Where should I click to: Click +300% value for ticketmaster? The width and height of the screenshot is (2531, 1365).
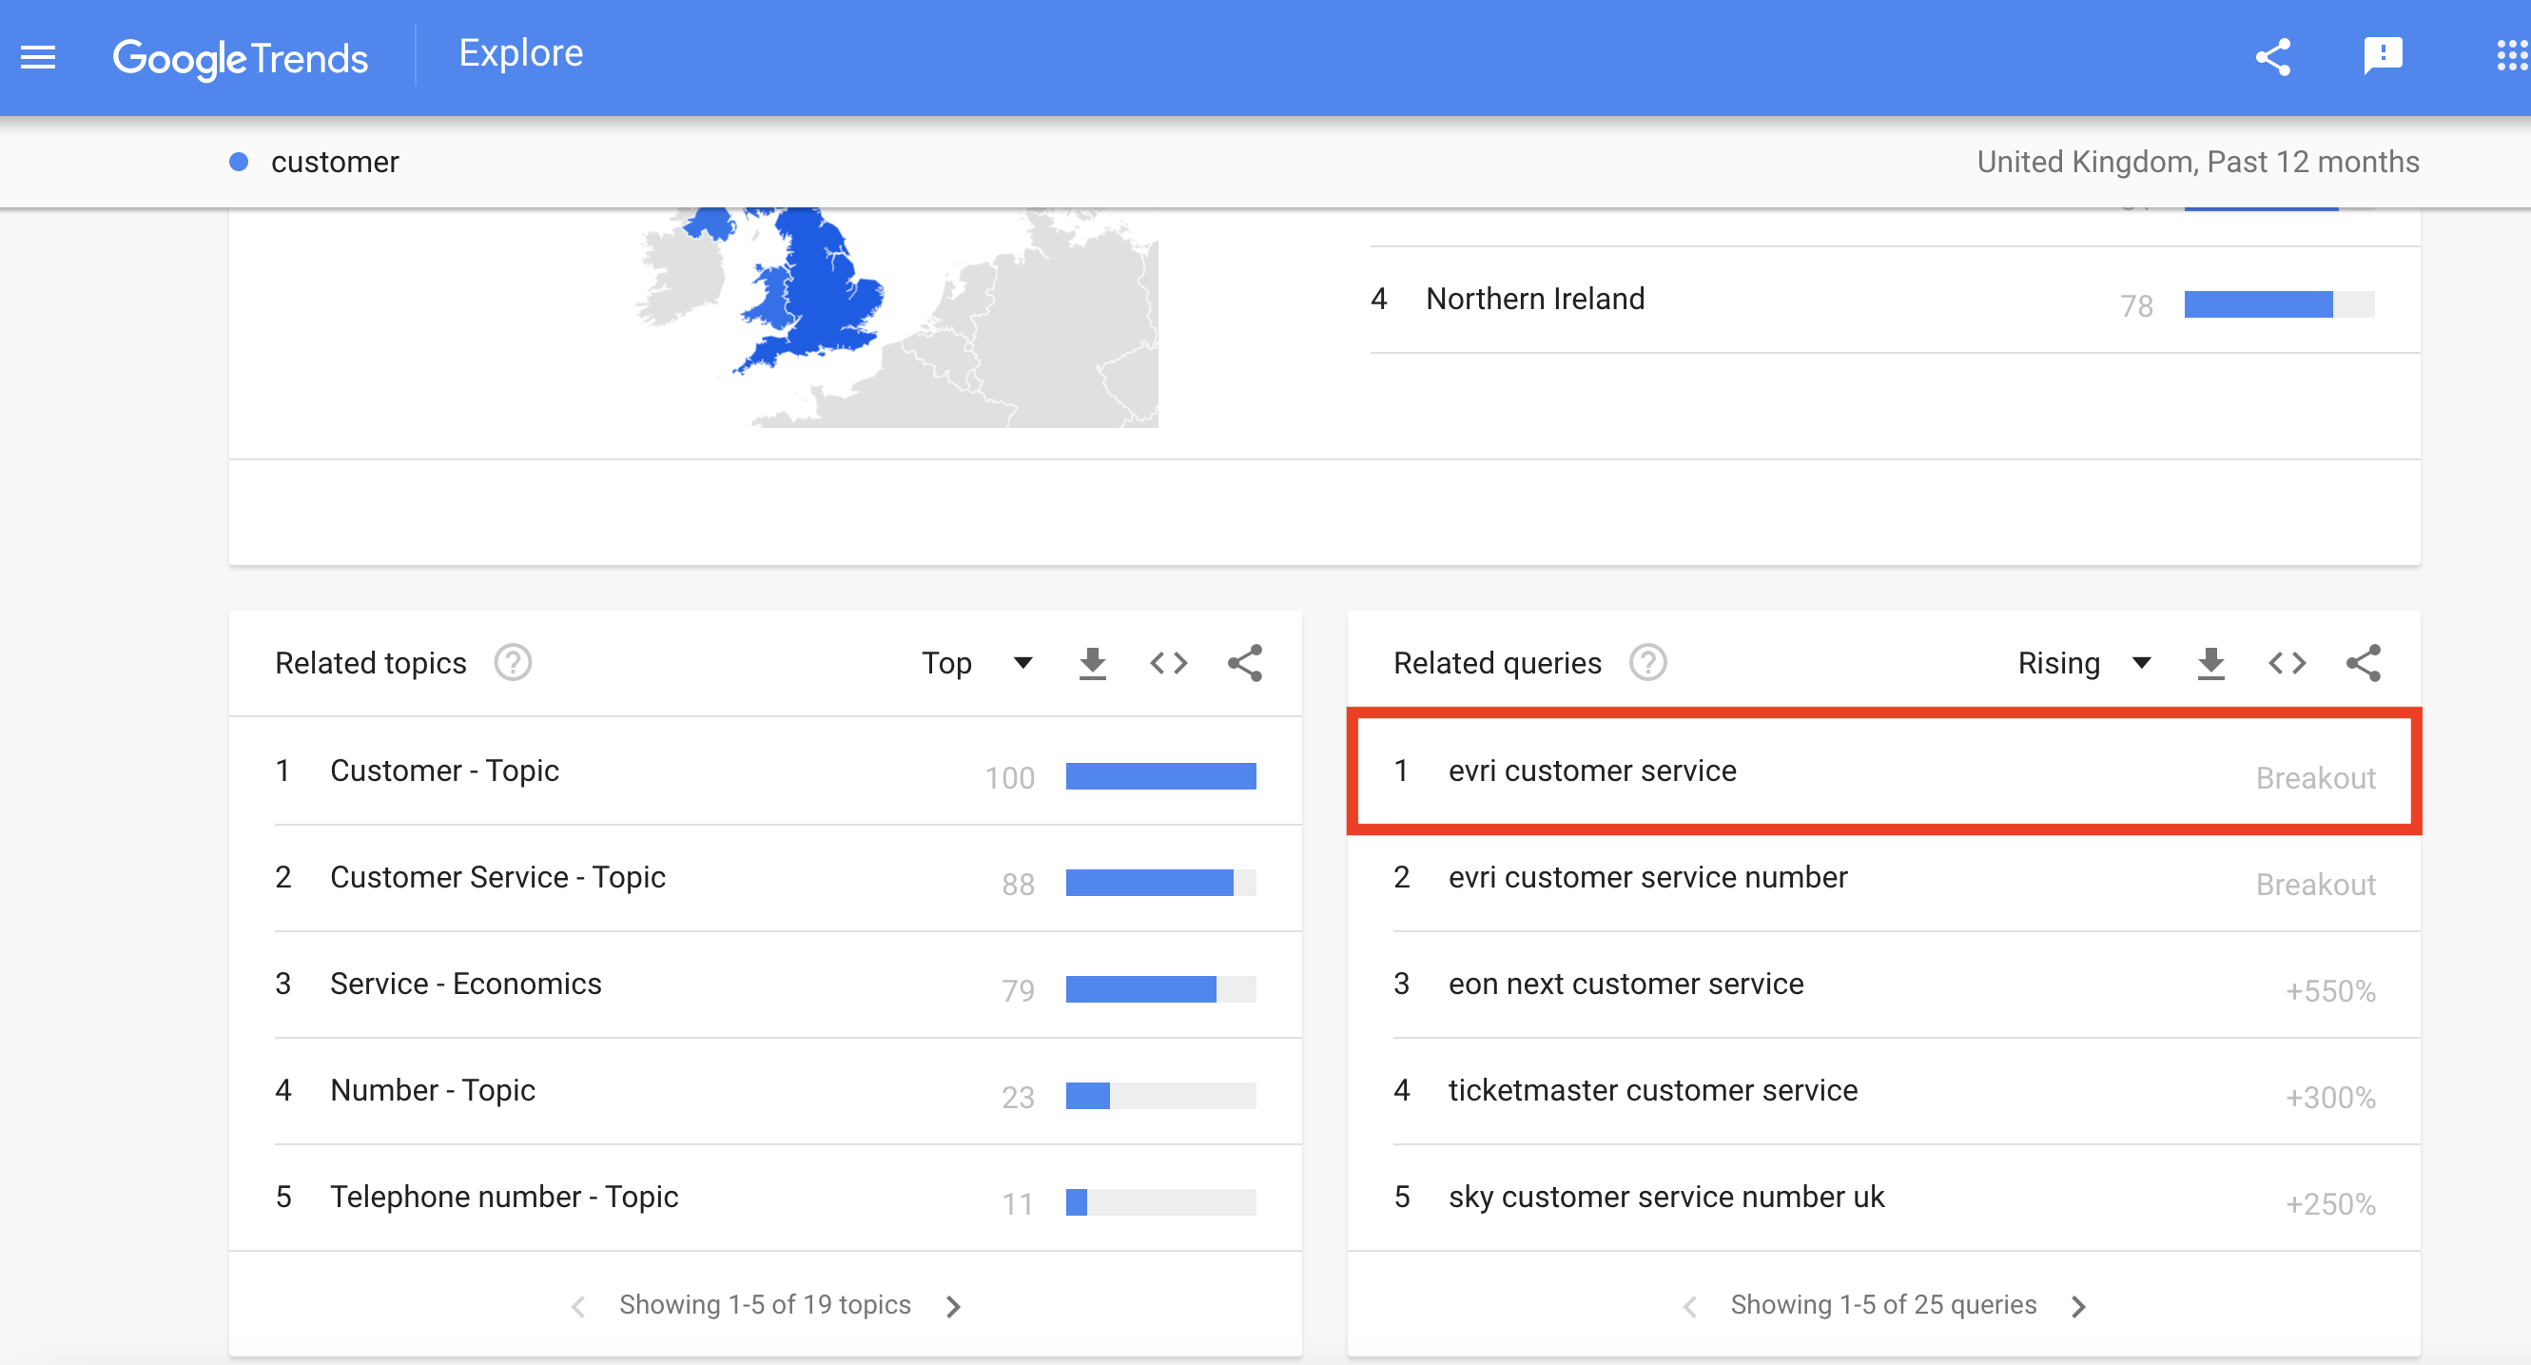2329,1098
